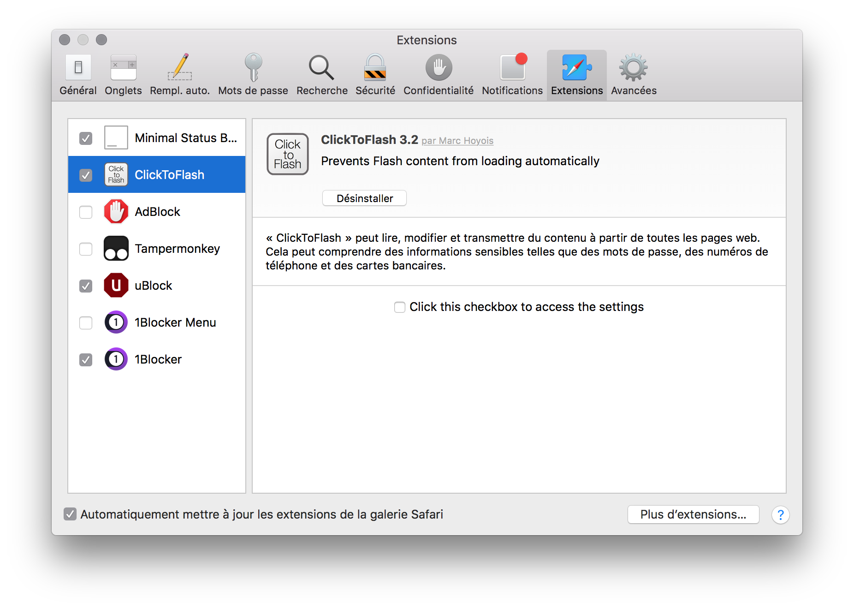
Task: Enable the AdBlock extension checkbox
Action: pyautogui.click(x=86, y=212)
